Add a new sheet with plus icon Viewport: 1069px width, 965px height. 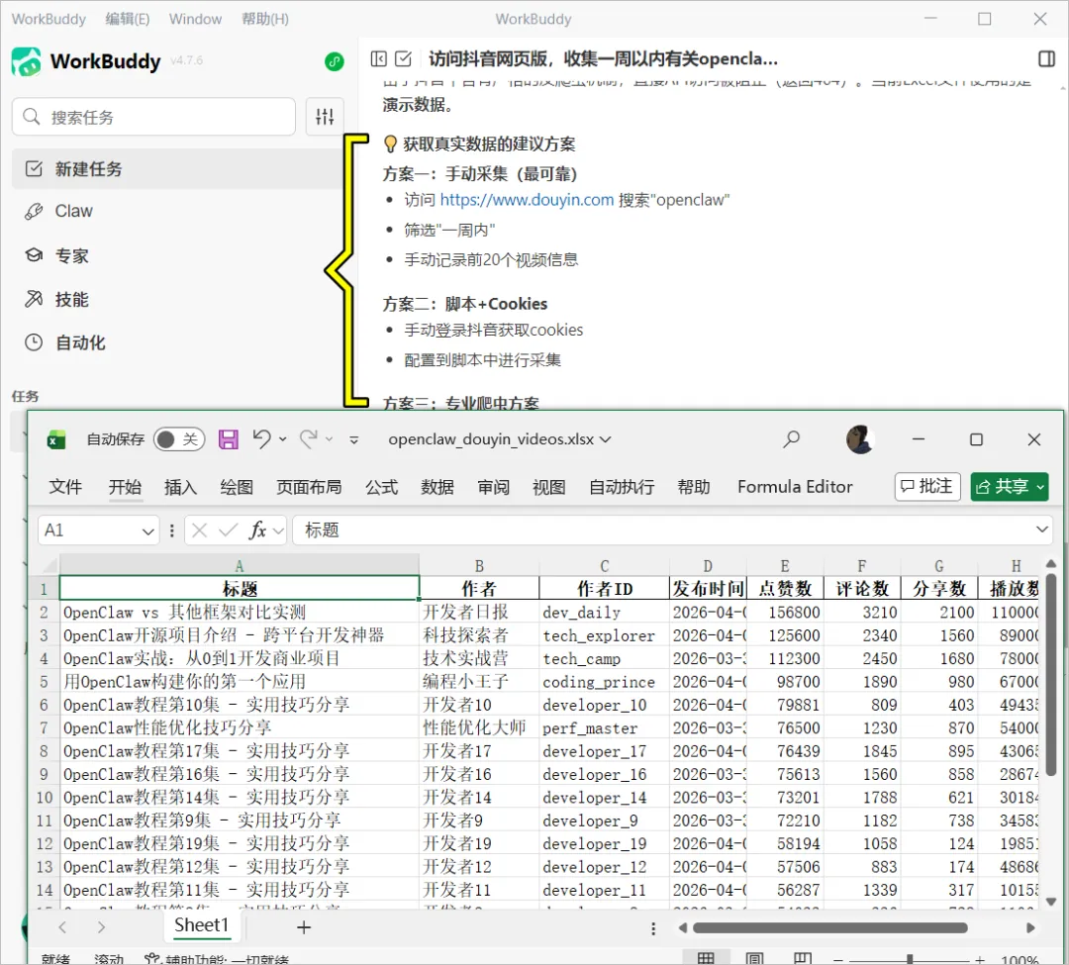pos(304,927)
